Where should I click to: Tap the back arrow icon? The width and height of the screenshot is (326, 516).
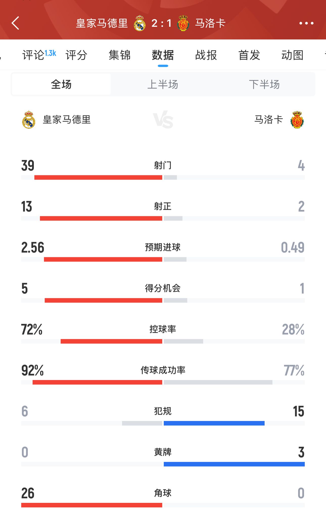15,23
